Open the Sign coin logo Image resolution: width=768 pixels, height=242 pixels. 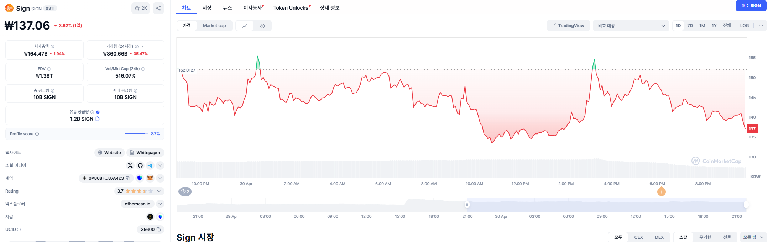point(9,8)
